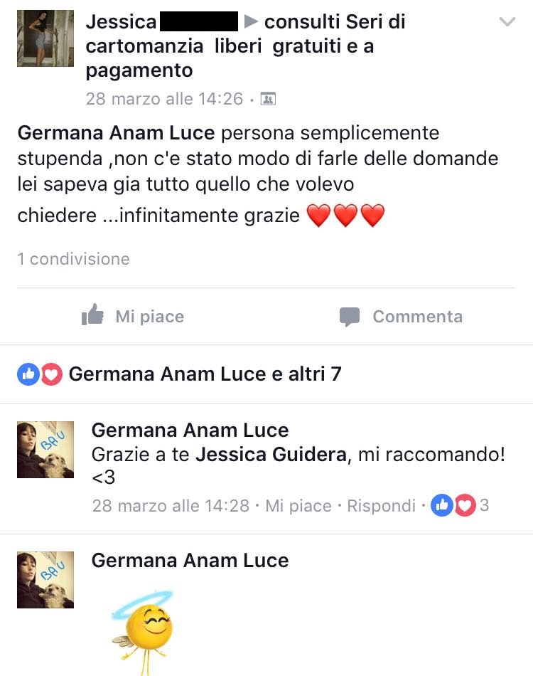Click the Mi piace thumbs-up icon

tap(92, 315)
